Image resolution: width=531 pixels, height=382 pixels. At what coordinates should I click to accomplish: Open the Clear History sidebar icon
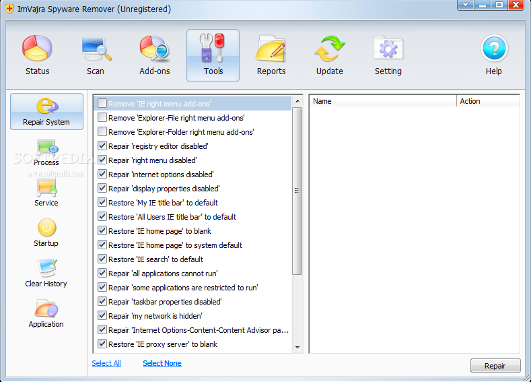(46, 267)
